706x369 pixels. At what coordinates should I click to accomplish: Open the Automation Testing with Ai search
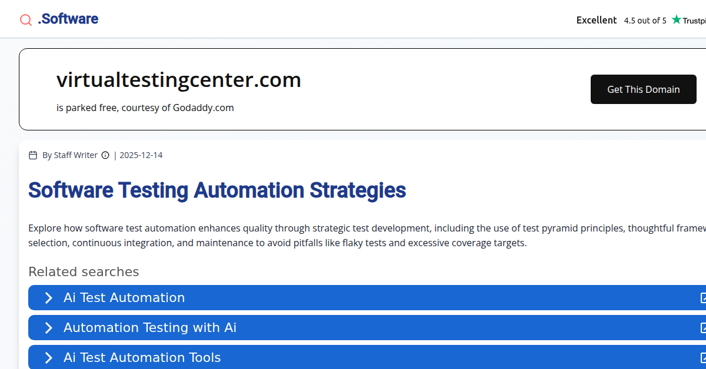(150, 328)
